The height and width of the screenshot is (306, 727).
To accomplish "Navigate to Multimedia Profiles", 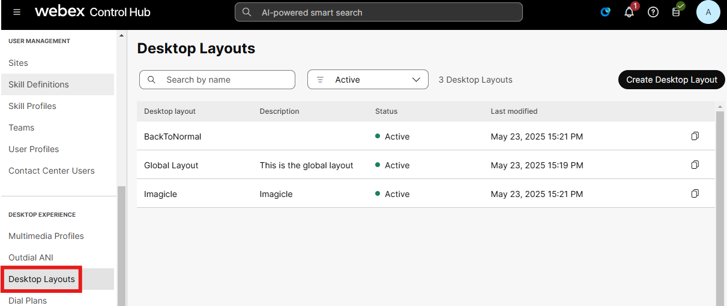I will click(46, 236).
